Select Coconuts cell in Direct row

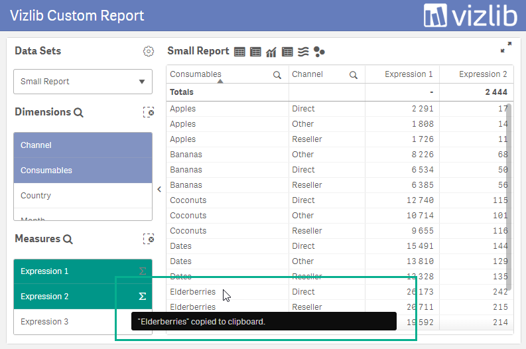tap(228, 200)
